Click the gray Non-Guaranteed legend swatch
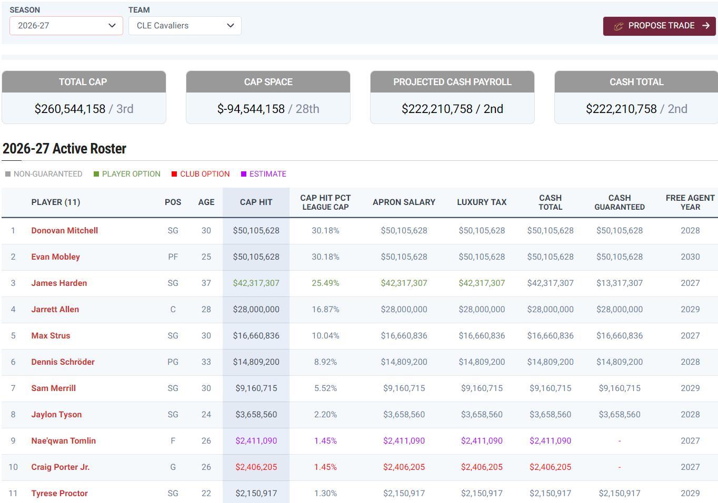This screenshot has height=503, width=718. 8,174
